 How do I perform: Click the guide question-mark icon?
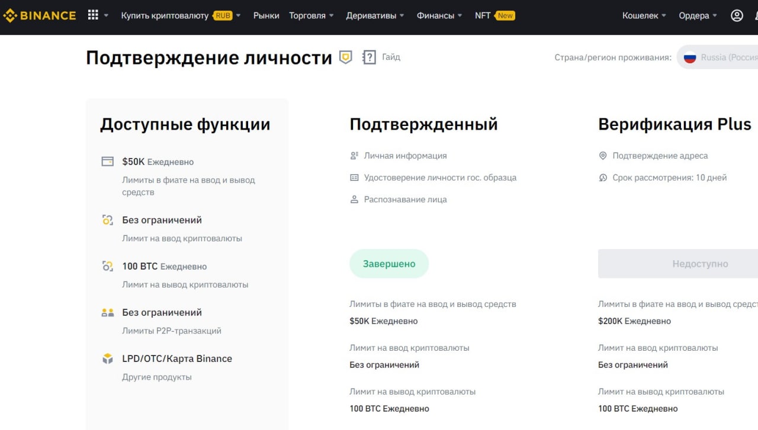[x=369, y=57]
